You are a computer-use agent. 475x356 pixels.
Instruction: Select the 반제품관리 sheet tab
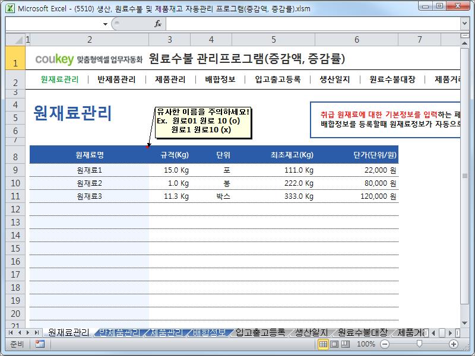(119, 333)
